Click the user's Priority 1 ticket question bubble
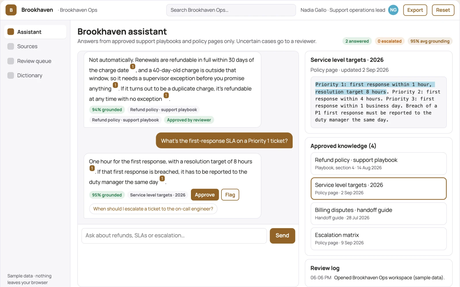Screen dimensions: 460x287 point(224,141)
